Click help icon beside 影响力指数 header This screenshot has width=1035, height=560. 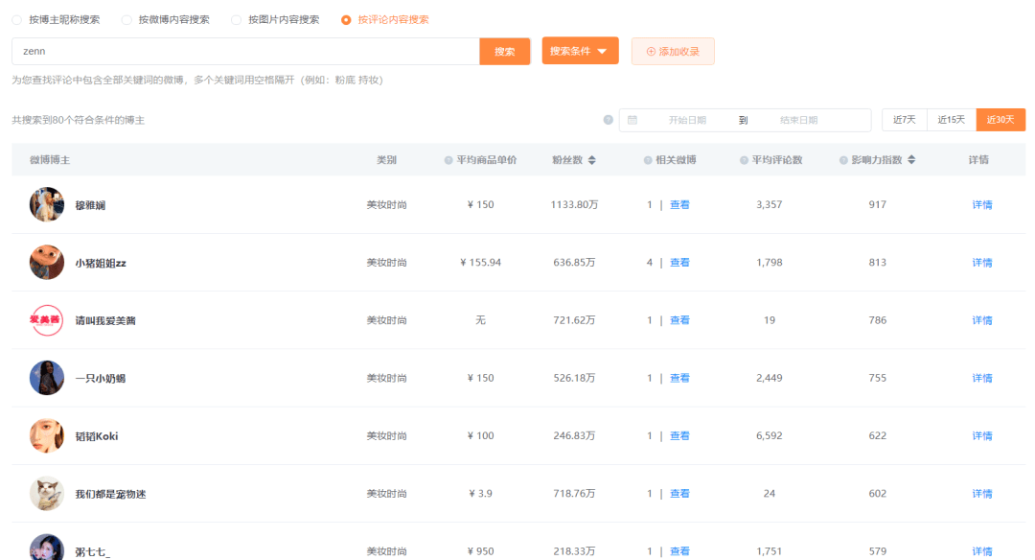843,160
